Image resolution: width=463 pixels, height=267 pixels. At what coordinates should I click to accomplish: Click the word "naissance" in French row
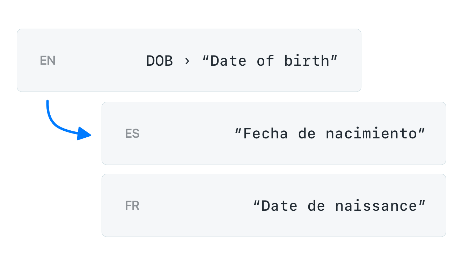tap(376, 206)
